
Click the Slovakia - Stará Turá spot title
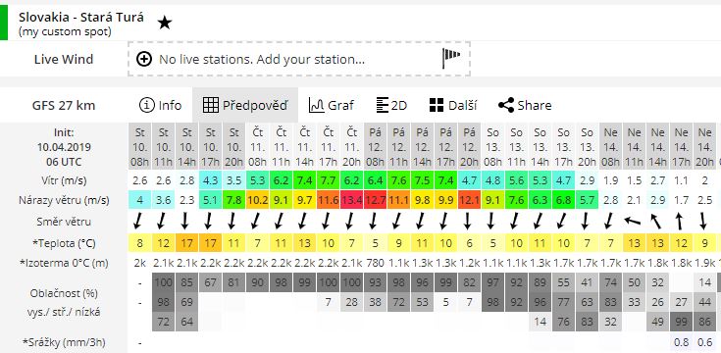point(81,18)
